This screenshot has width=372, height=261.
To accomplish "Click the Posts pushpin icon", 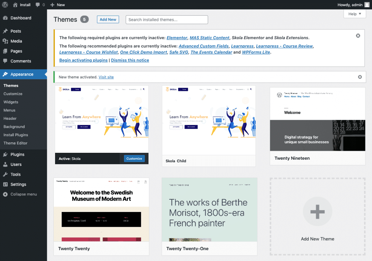I will (x=5, y=31).
